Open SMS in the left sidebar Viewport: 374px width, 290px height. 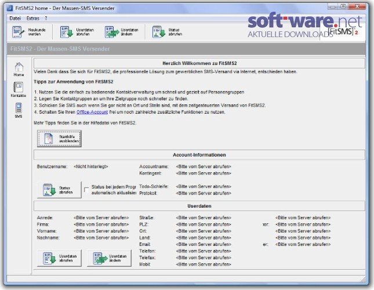pos(19,110)
